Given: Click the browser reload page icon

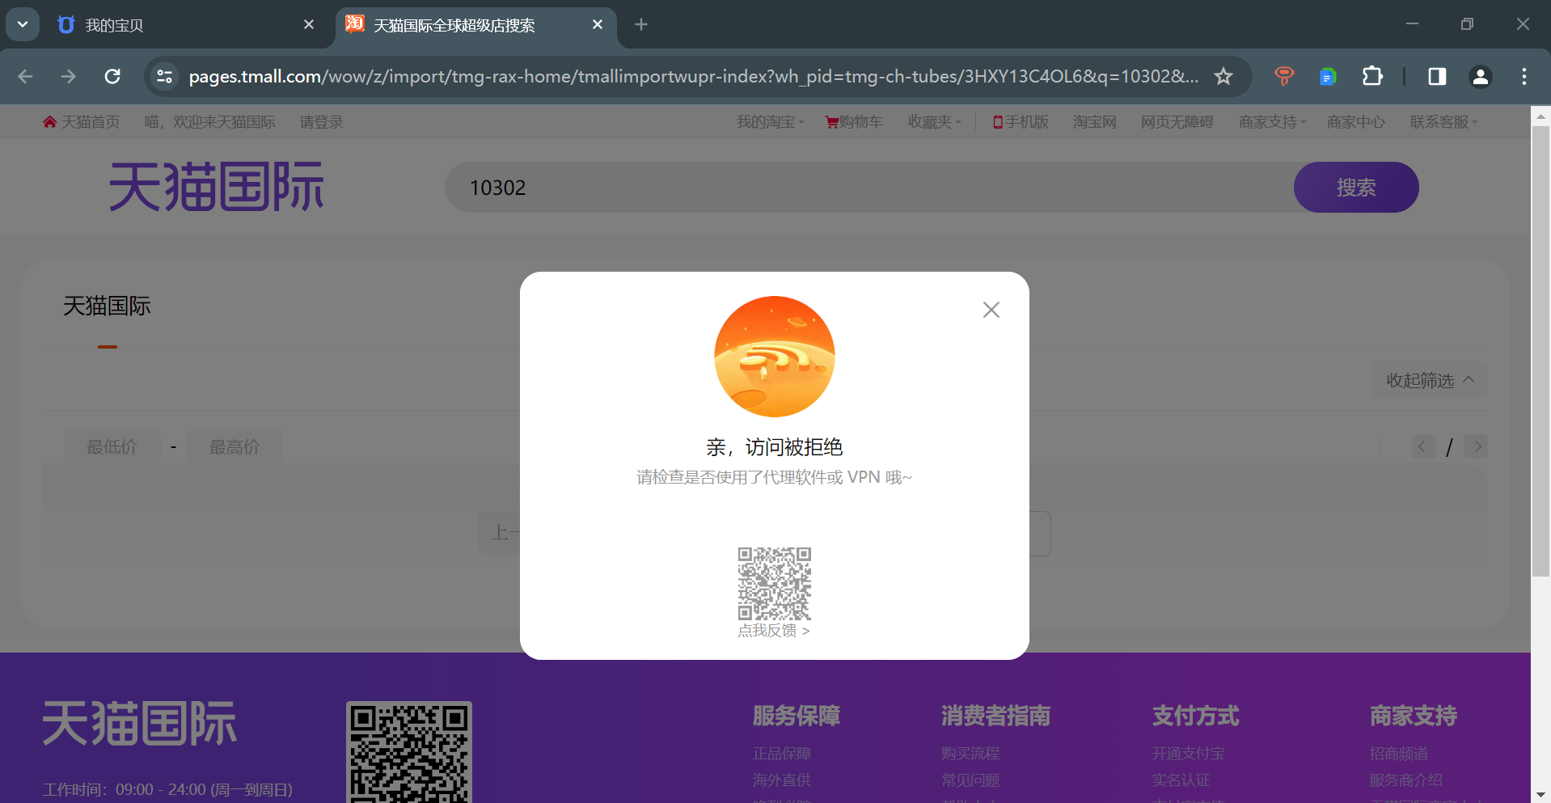Looking at the screenshot, I should click(112, 76).
